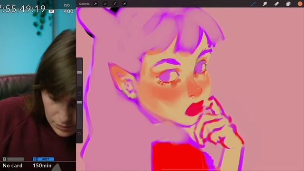Select the Smudge finger tool
The image size is (304, 171).
click(265, 4)
